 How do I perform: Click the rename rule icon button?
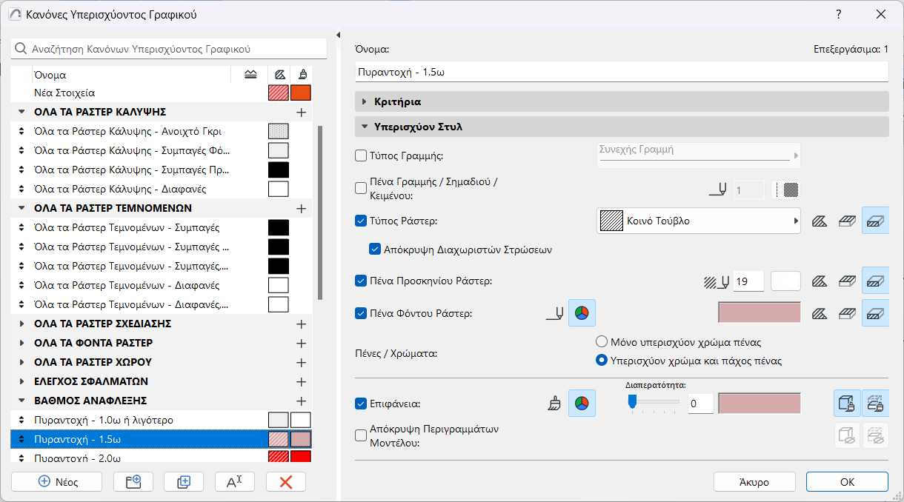point(234,481)
